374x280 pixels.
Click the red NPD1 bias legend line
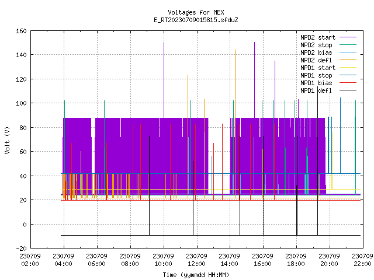coord(348,83)
